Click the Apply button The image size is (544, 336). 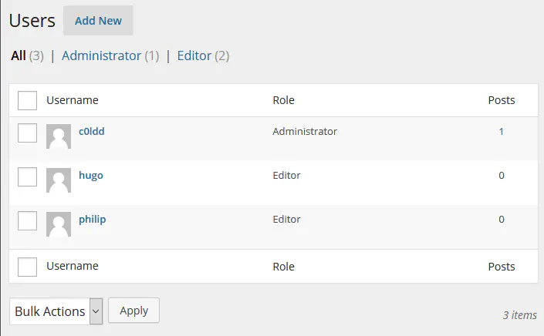[x=133, y=311]
